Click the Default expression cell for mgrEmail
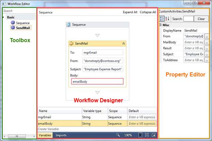 [x=142, y=117]
